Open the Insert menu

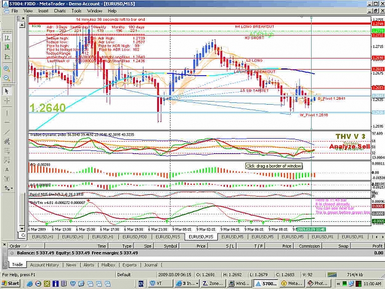[x=43, y=11]
